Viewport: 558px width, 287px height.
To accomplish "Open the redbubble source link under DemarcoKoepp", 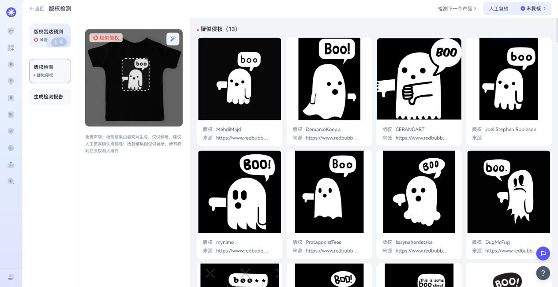I will click(x=332, y=138).
